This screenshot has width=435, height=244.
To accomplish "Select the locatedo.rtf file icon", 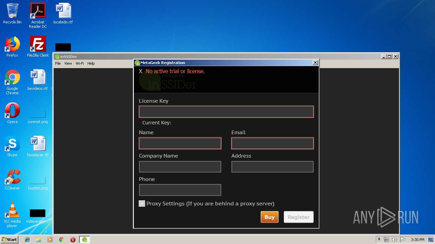I will [x=63, y=14].
